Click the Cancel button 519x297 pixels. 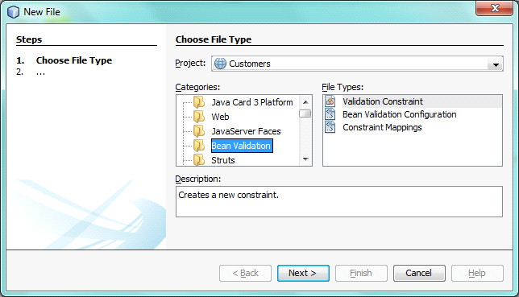[419, 273]
